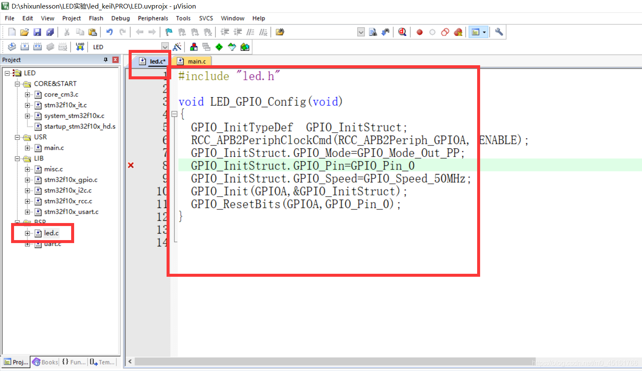Kill all breakpoints with the red X icon
642x371 pixels.
tap(458, 32)
